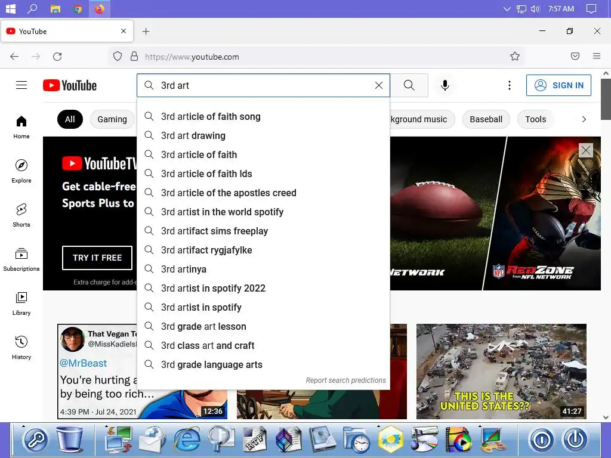Open the Pocket save button
The height and width of the screenshot is (458, 611).
click(x=575, y=57)
